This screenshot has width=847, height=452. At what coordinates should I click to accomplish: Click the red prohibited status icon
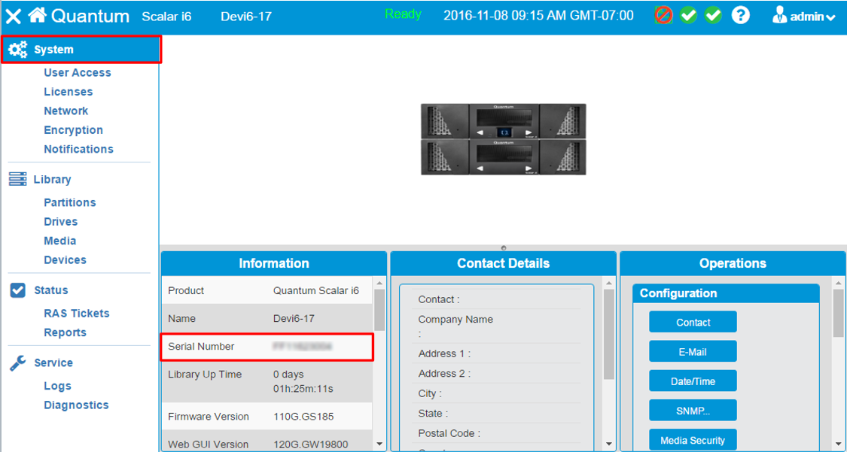tap(663, 15)
